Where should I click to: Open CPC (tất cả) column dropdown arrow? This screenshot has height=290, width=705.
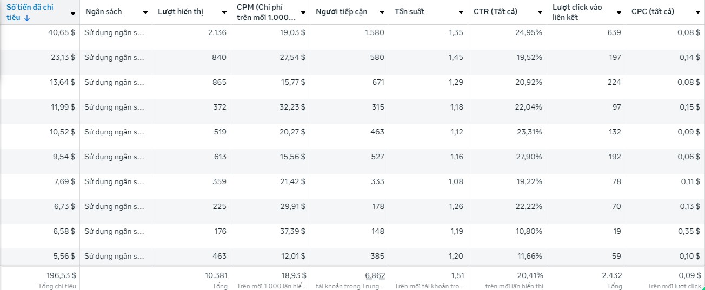point(697,12)
